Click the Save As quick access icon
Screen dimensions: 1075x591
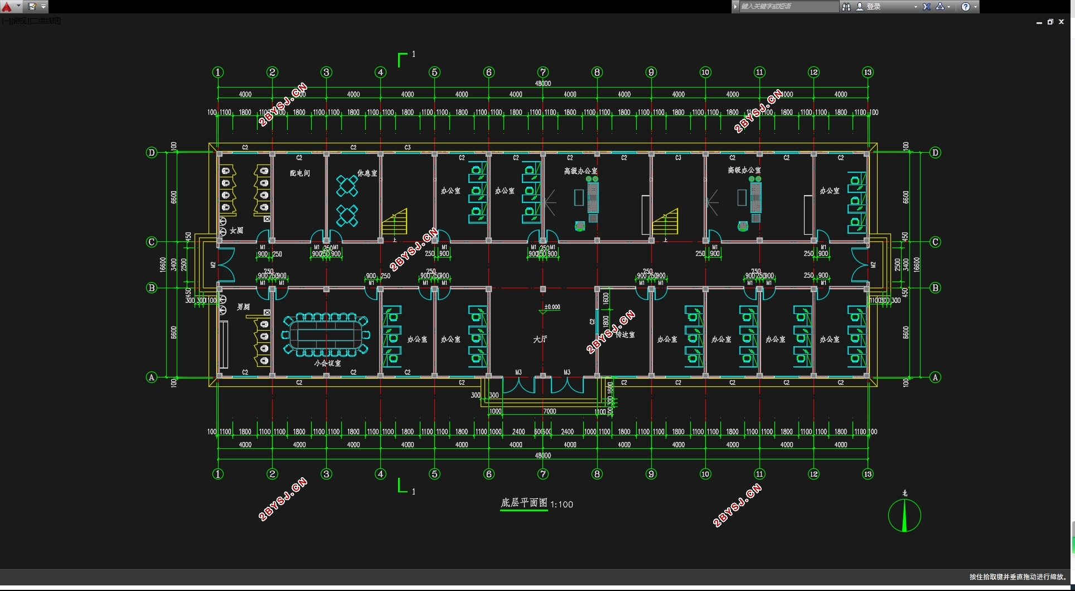(32, 7)
